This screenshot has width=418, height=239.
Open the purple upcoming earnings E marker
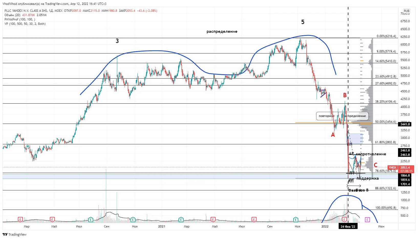pos(367,220)
